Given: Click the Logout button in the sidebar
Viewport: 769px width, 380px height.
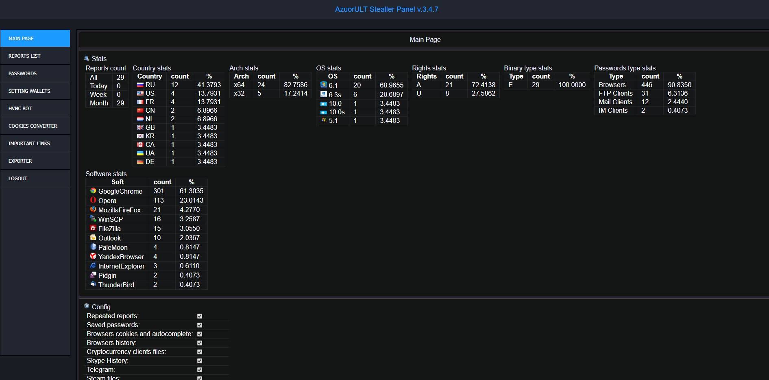Looking at the screenshot, I should 35,179.
